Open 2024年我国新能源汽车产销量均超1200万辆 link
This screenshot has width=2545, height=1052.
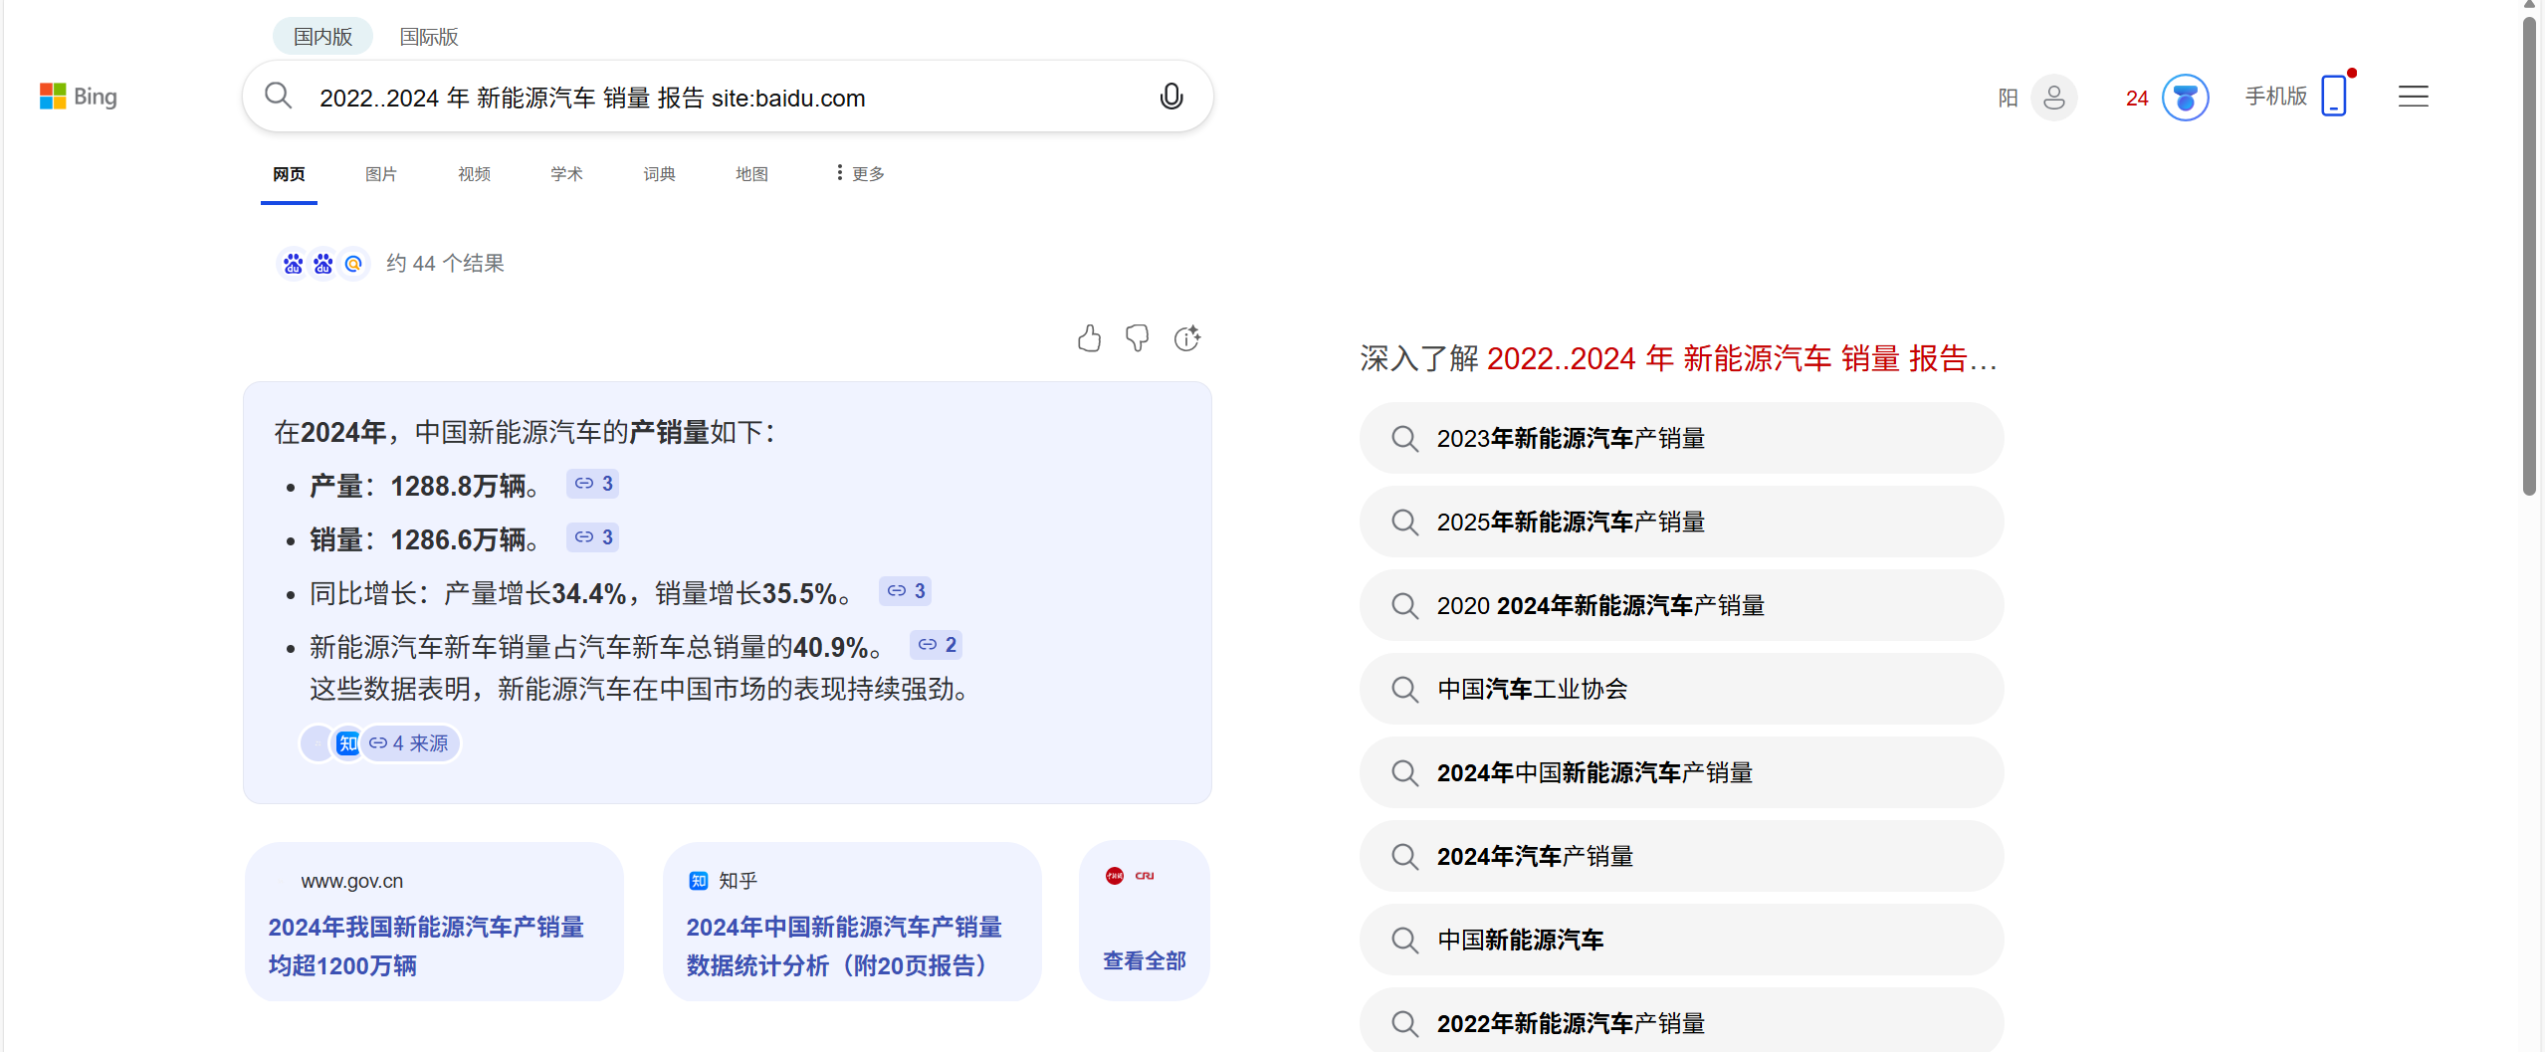tap(426, 947)
